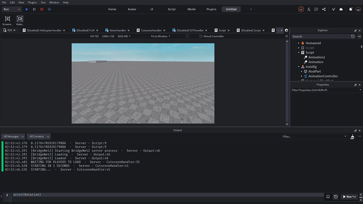Select Animation2 in Explorer

pos(317,57)
